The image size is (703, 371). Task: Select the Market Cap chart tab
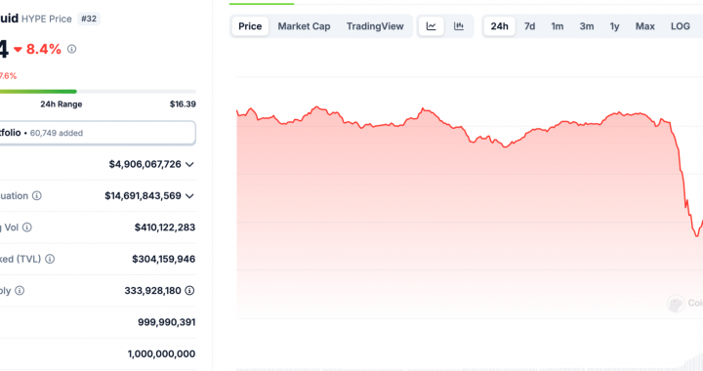[x=304, y=26]
